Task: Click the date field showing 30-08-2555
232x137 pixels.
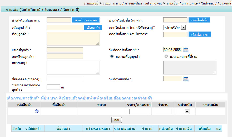Action: [173, 50]
